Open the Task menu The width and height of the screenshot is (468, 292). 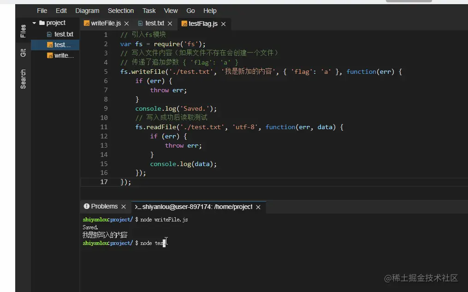(149, 11)
